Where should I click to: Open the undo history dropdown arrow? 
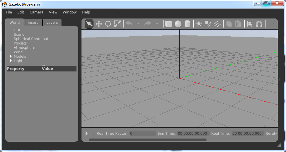coord(138,24)
